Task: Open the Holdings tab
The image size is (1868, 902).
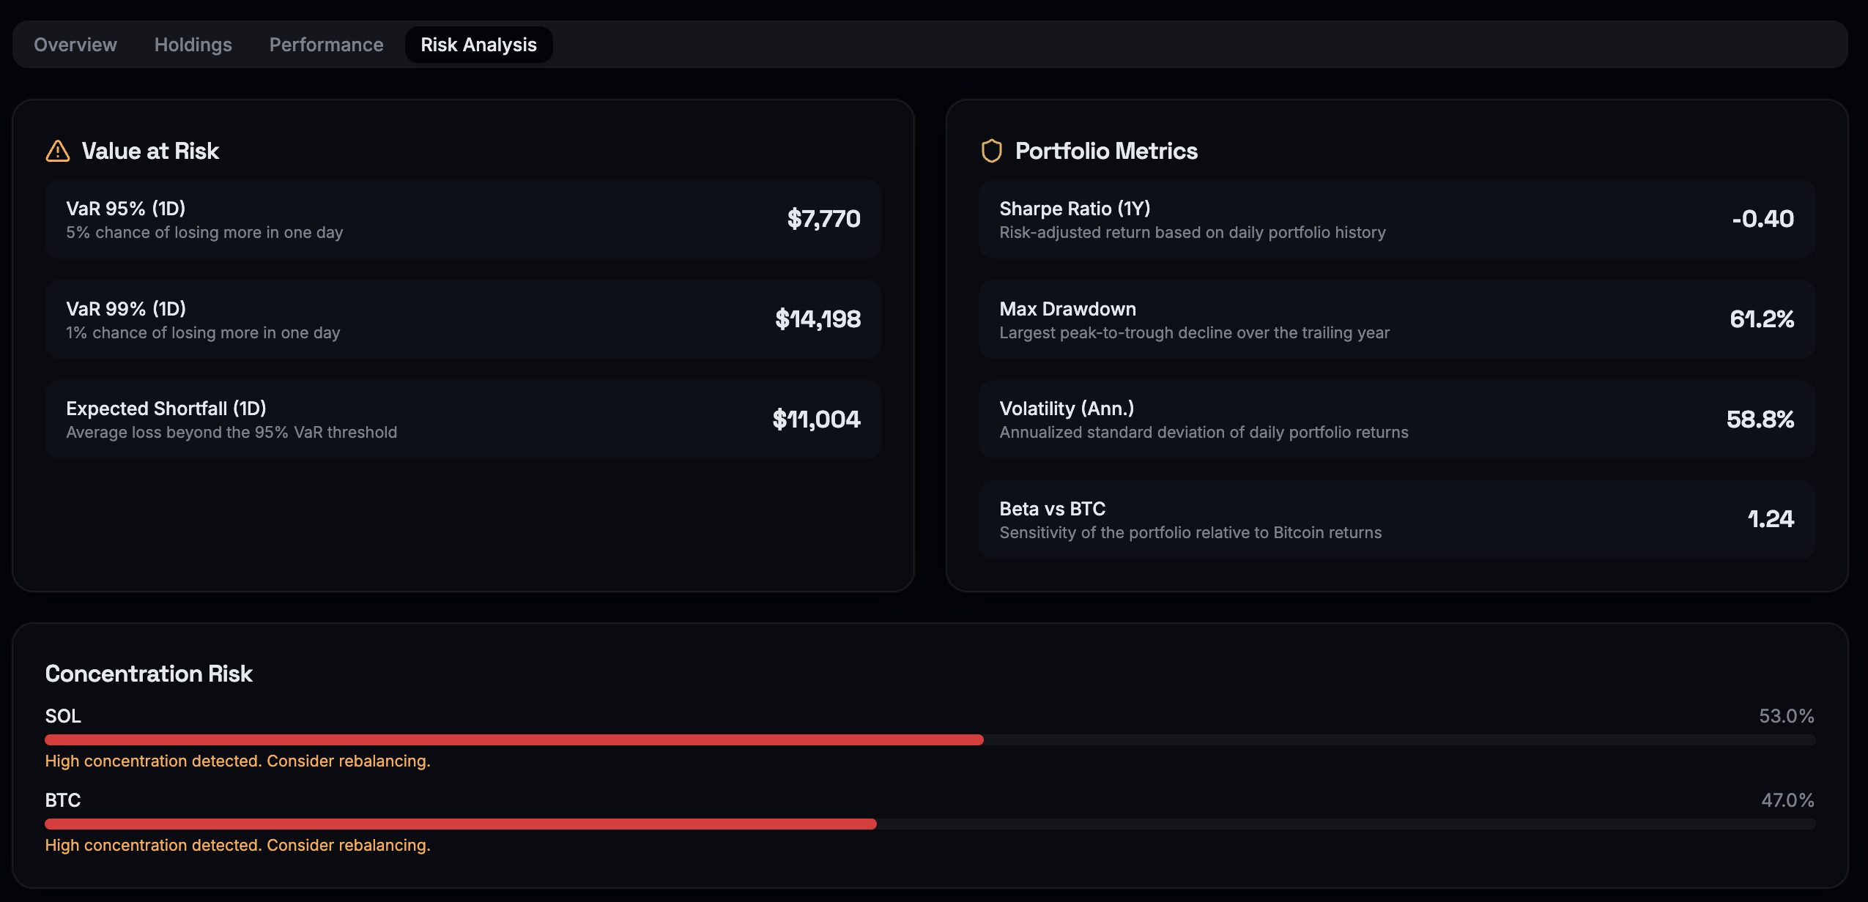Action: 193,44
